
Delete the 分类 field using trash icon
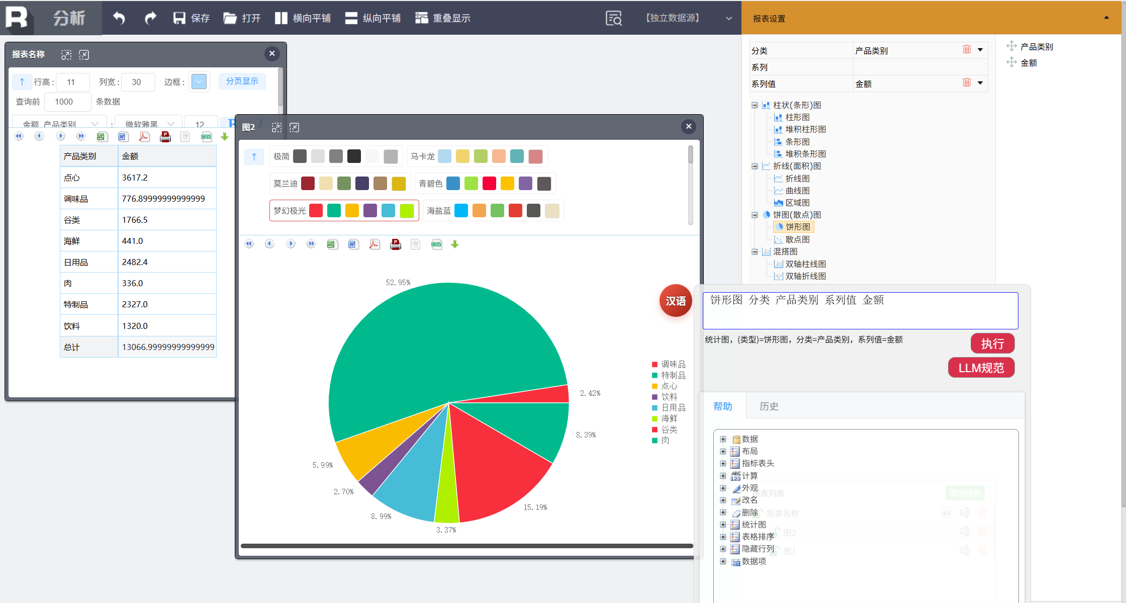point(966,49)
